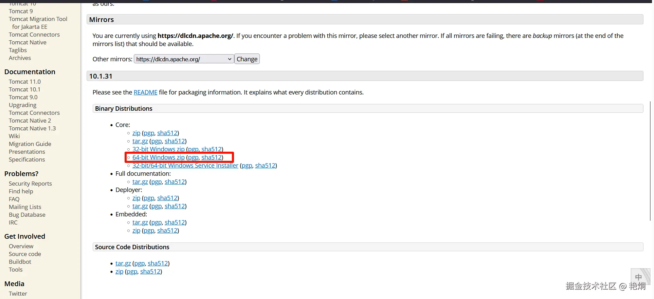
Task: Open the mirror selection dropdown
Action: point(184,59)
